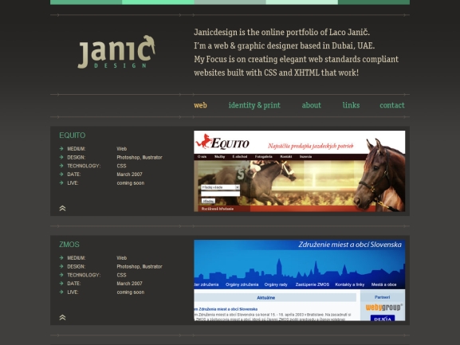Click the arrow bullet beside ZMOS DESIGN
Viewport: 460px width, 345px height.
[x=61, y=266]
